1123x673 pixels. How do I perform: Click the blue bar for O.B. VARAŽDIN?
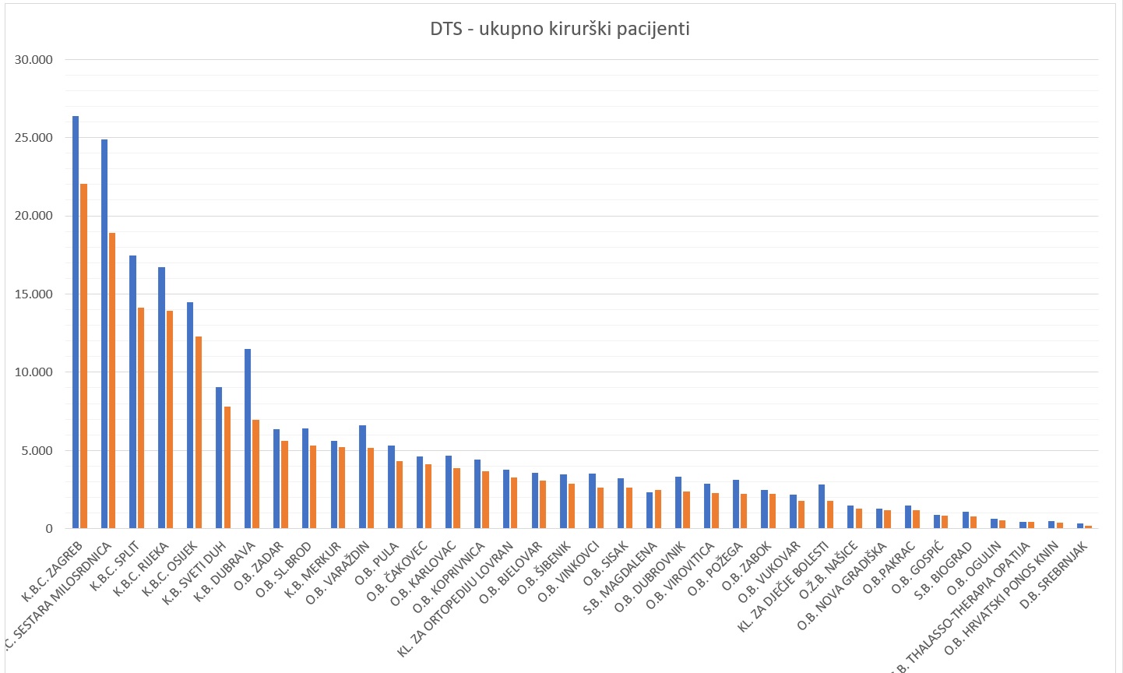(x=362, y=477)
